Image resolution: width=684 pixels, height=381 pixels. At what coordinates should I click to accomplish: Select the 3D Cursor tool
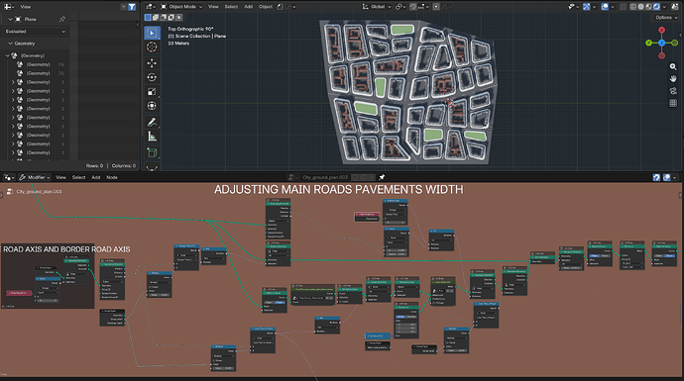click(152, 48)
